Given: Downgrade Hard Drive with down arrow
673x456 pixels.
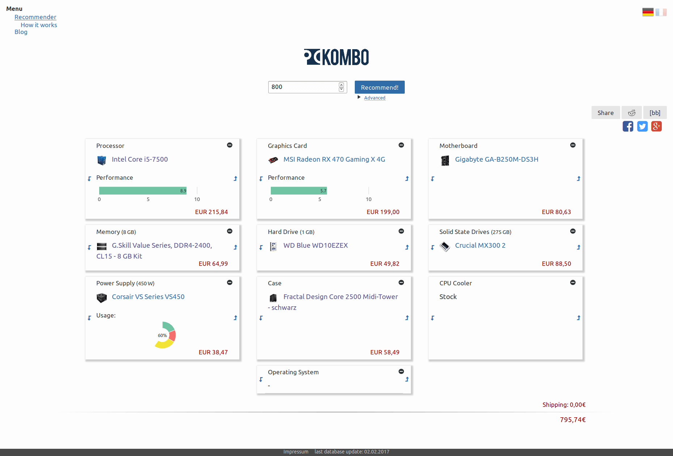Looking at the screenshot, I should click(261, 247).
